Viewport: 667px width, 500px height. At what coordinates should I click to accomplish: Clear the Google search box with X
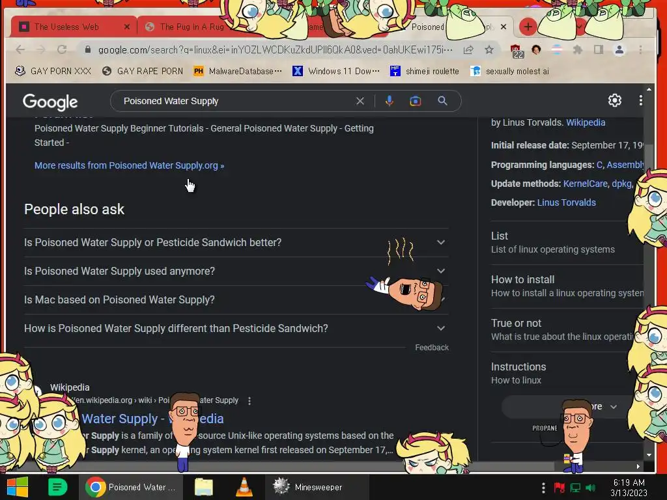coord(360,101)
